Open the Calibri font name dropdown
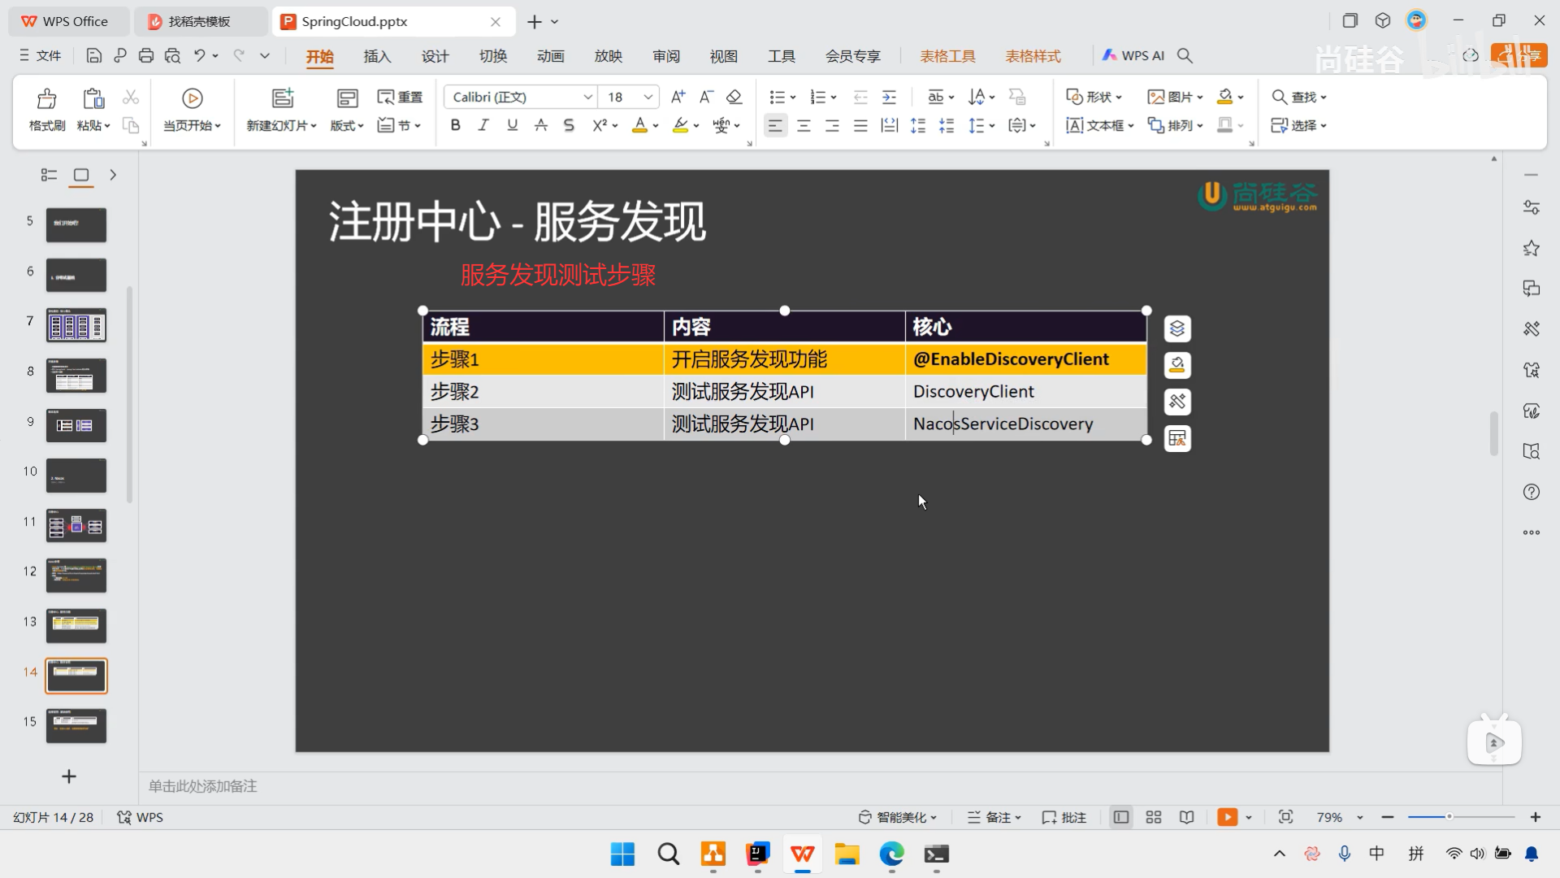This screenshot has width=1560, height=878. click(587, 97)
